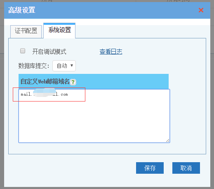214x189 pixels.
Task: Click the textarea resize grip icon
Action: (x=167, y=140)
